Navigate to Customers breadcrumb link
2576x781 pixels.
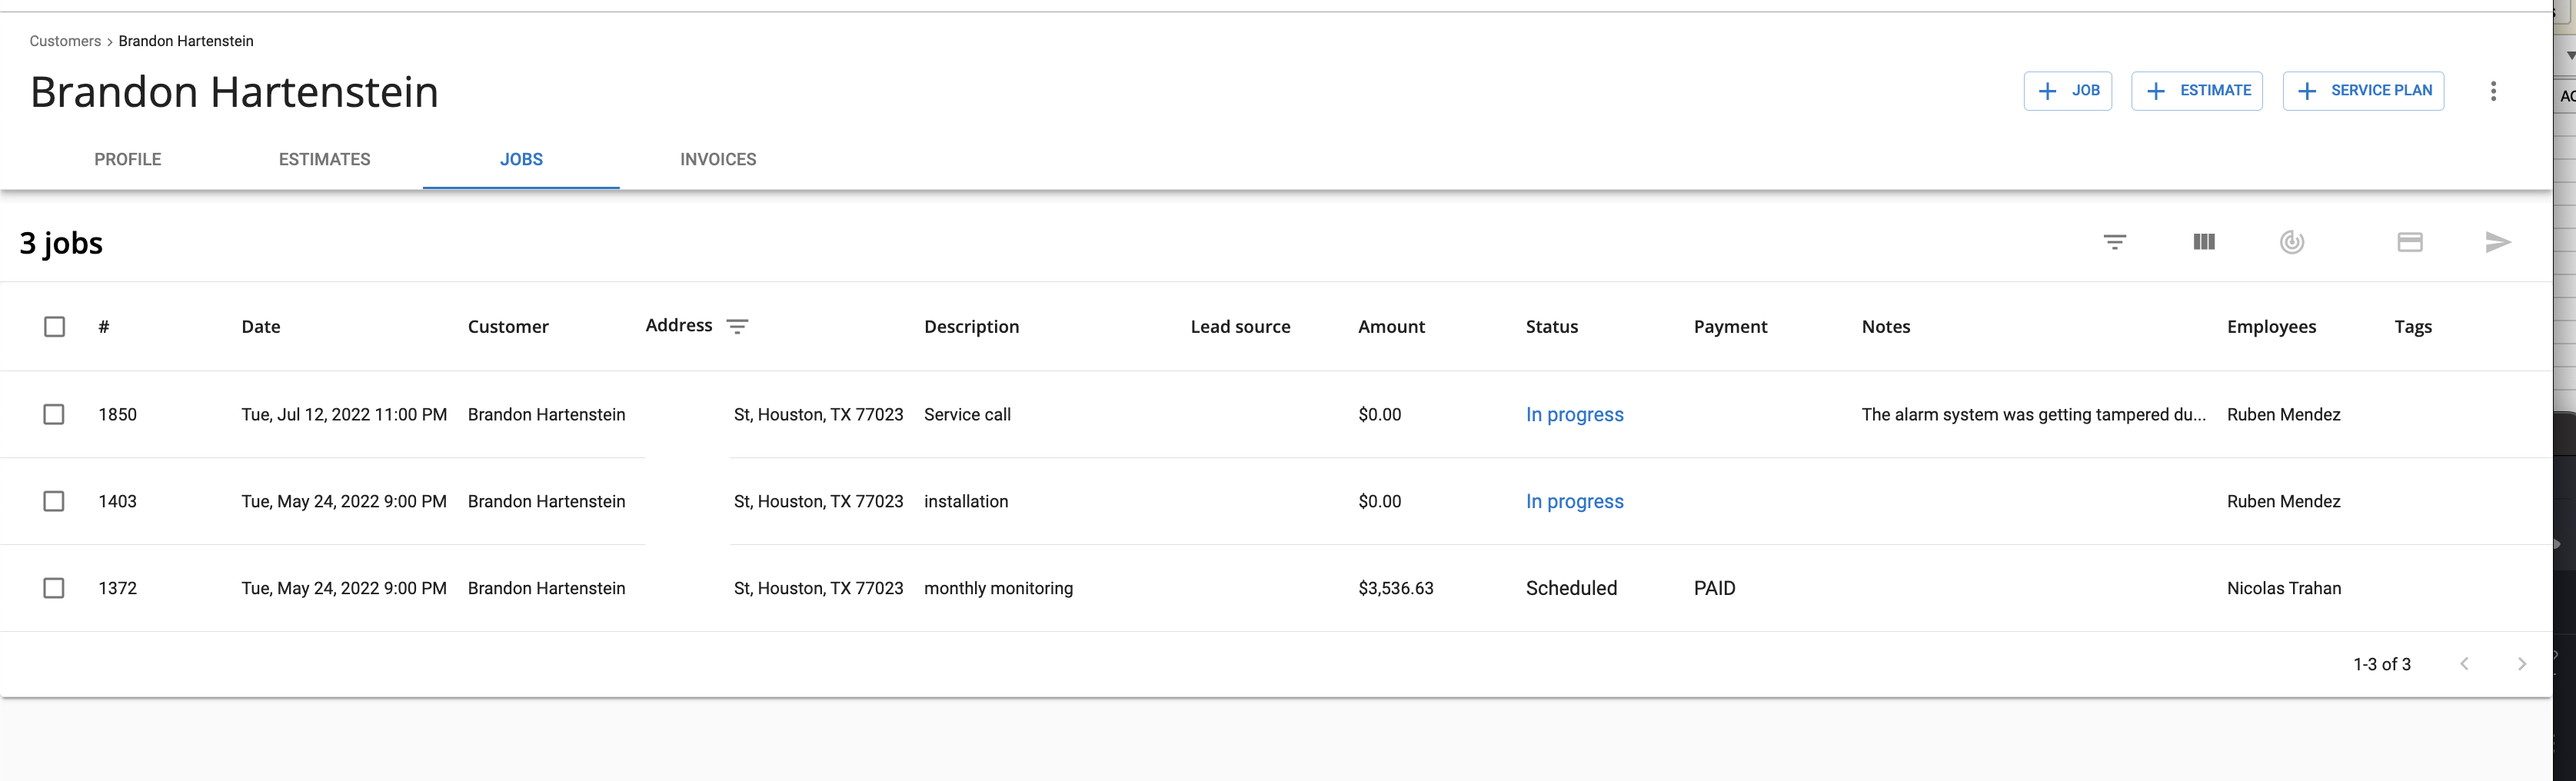coord(65,41)
